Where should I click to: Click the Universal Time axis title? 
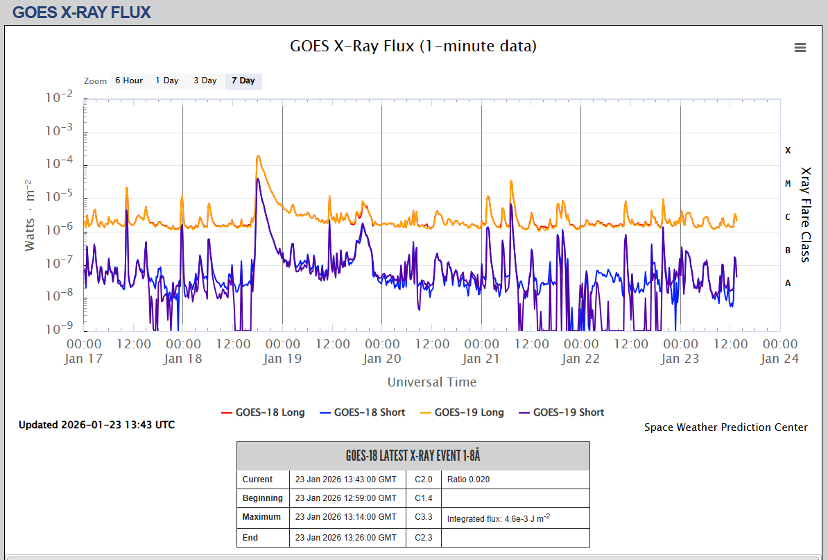click(x=431, y=382)
